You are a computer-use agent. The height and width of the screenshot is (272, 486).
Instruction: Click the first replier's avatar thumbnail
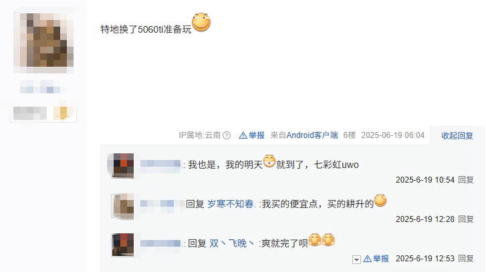[x=123, y=166]
